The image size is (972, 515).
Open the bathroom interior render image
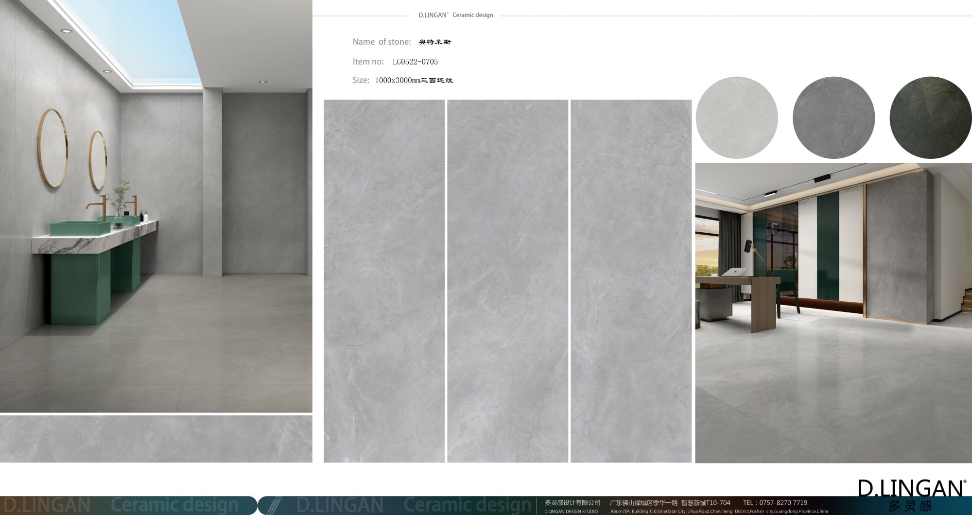point(156,206)
